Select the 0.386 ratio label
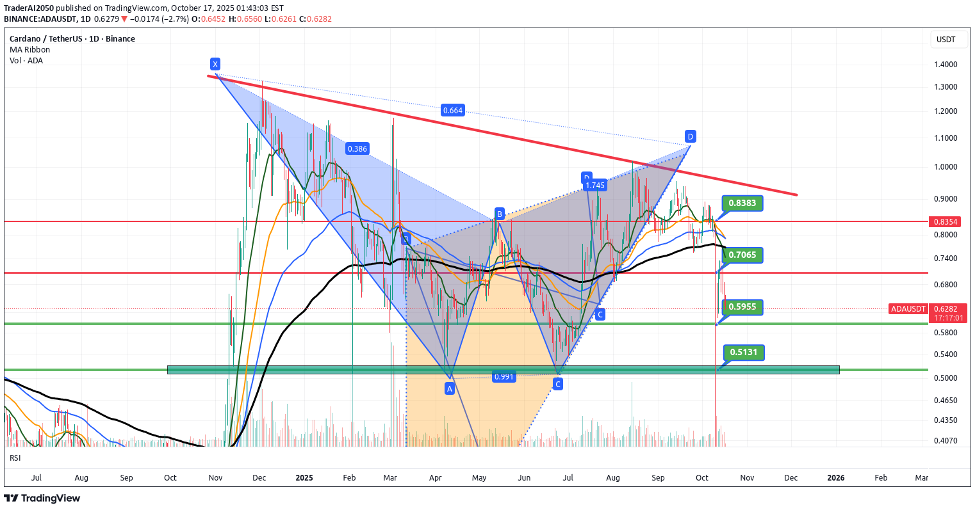The width and height of the screenshot is (975, 510). pos(357,148)
